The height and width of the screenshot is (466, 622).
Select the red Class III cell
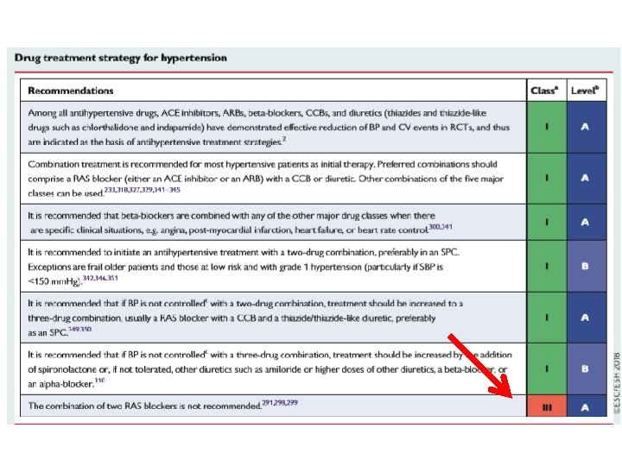[547, 406]
